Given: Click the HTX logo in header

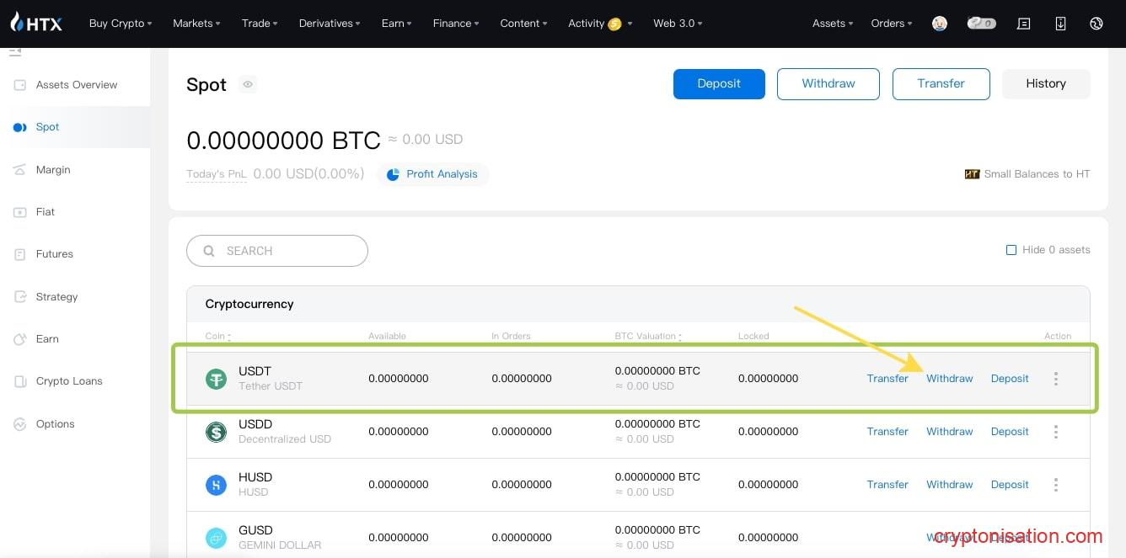Looking at the screenshot, I should click(x=36, y=23).
